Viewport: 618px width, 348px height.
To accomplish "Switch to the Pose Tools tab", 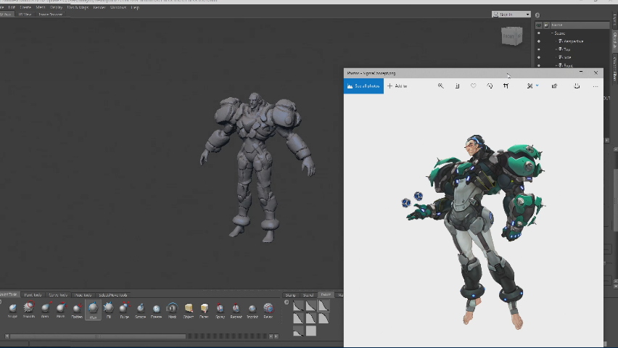I will pos(83,295).
